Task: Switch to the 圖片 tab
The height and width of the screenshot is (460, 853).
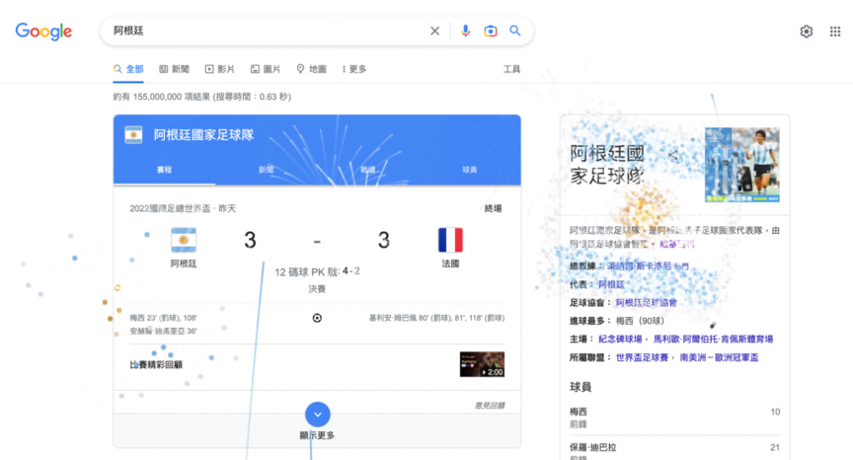Action: coord(266,69)
